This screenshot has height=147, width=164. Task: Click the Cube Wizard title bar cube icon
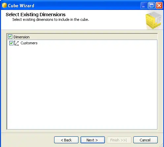pos(4,5)
